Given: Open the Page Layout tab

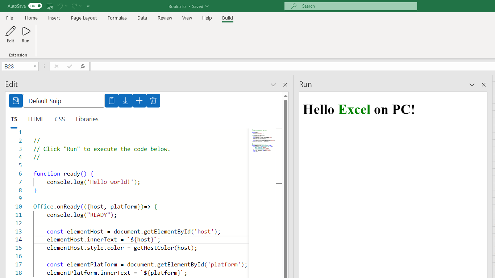Looking at the screenshot, I should 84,18.
